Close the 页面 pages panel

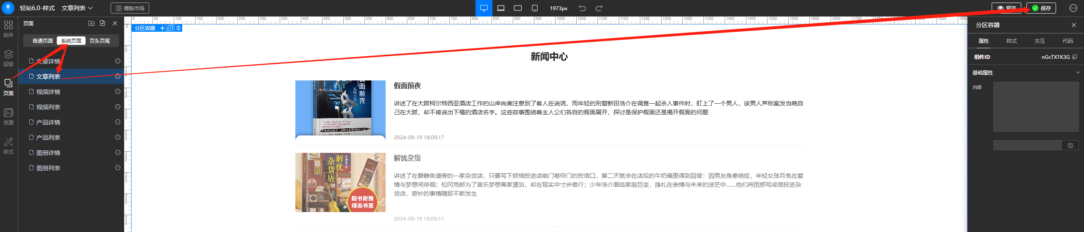[115, 23]
